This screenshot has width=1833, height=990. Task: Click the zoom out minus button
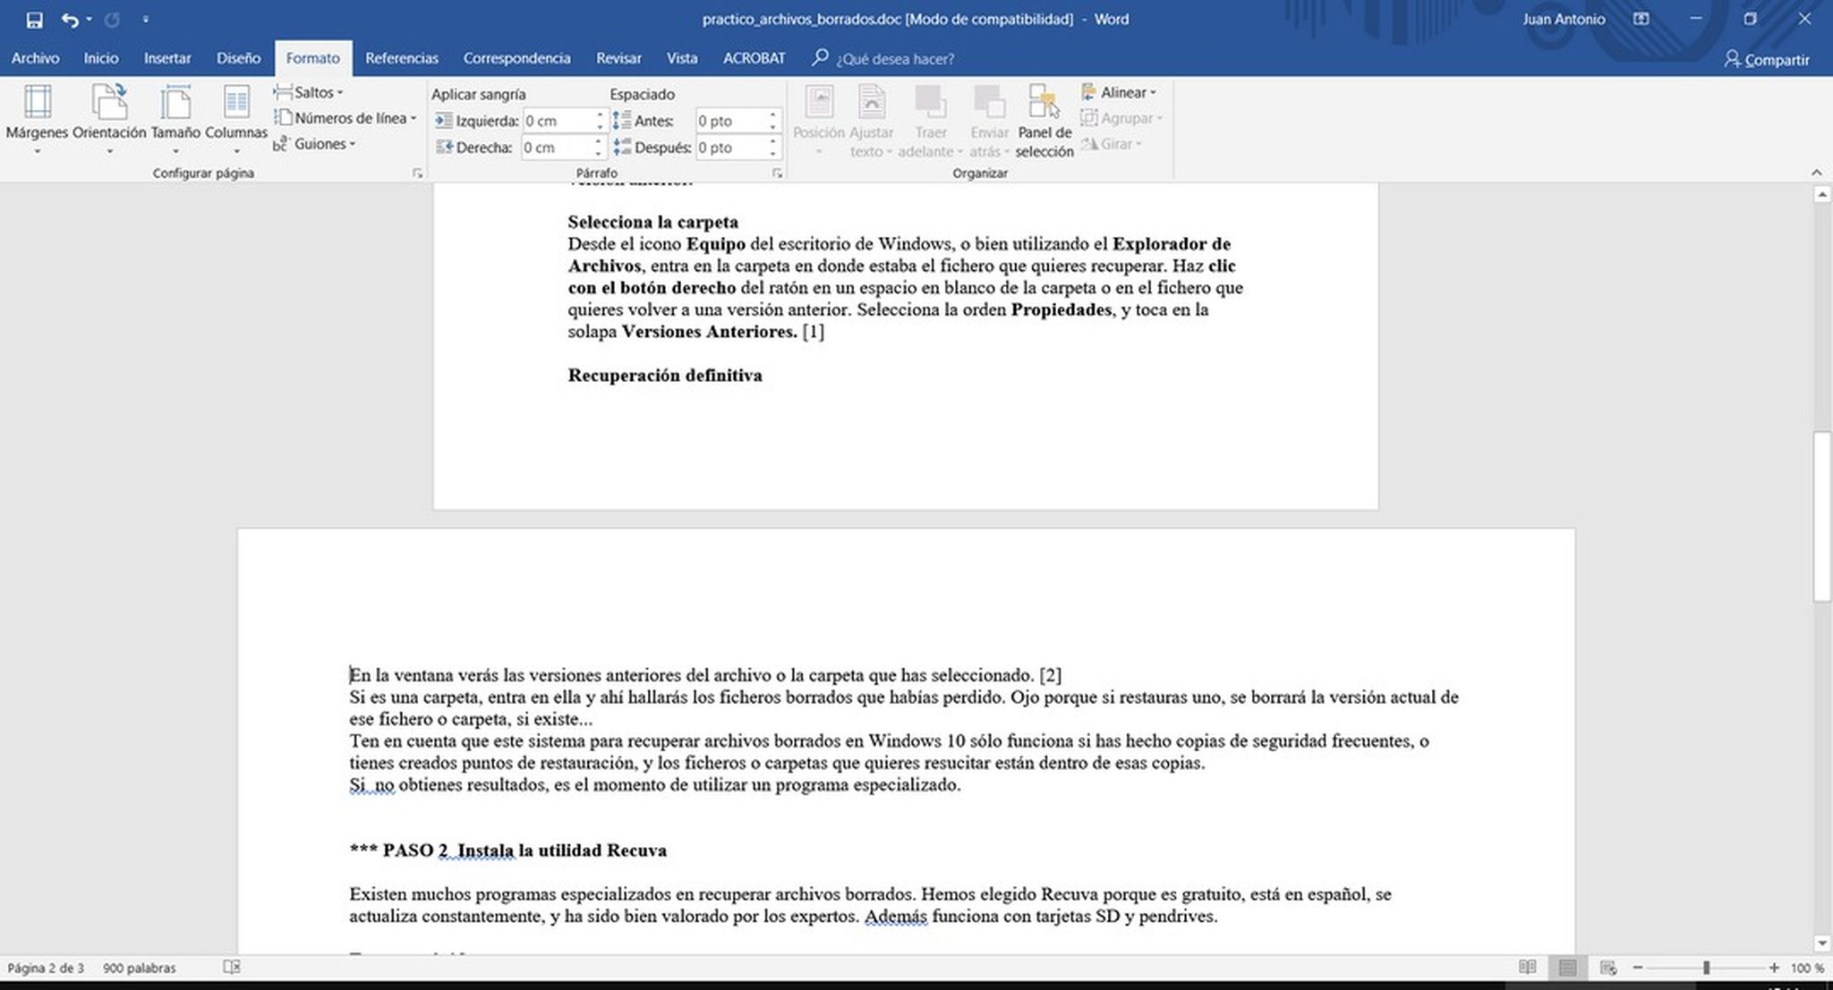click(1638, 968)
